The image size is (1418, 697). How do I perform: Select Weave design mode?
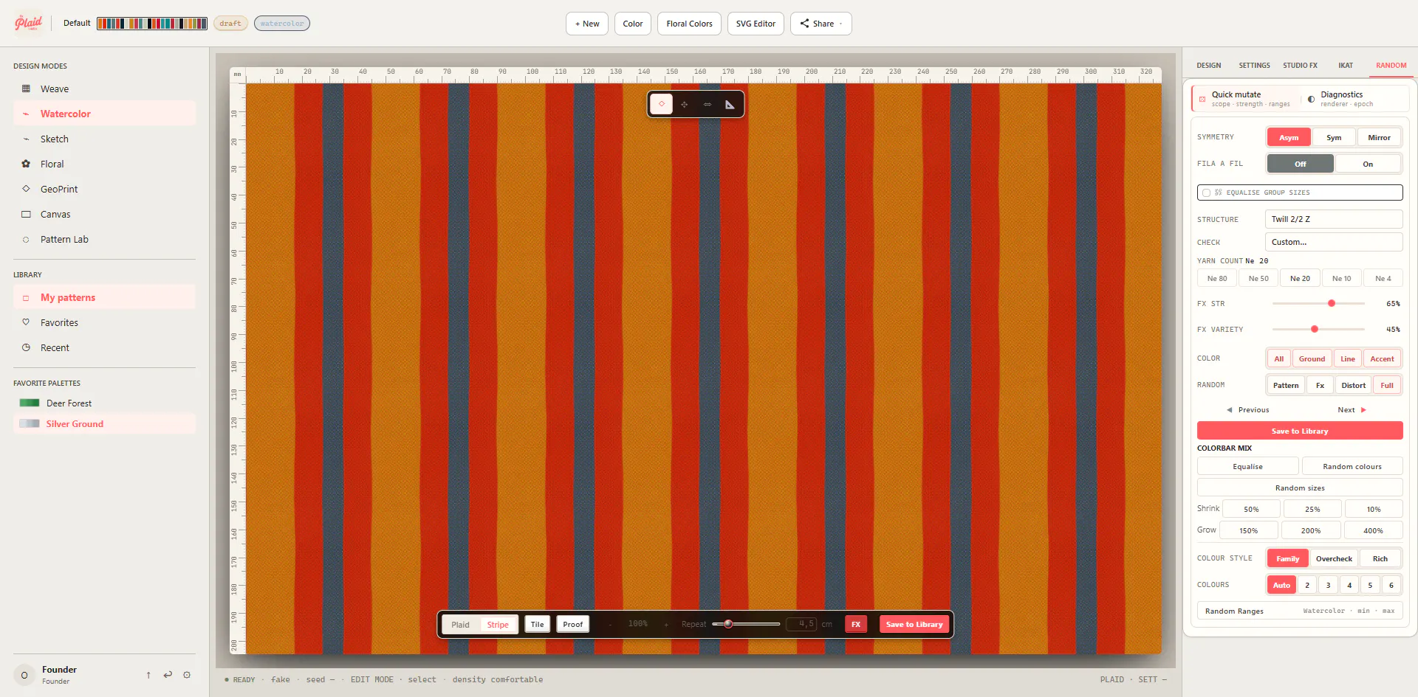(104, 89)
